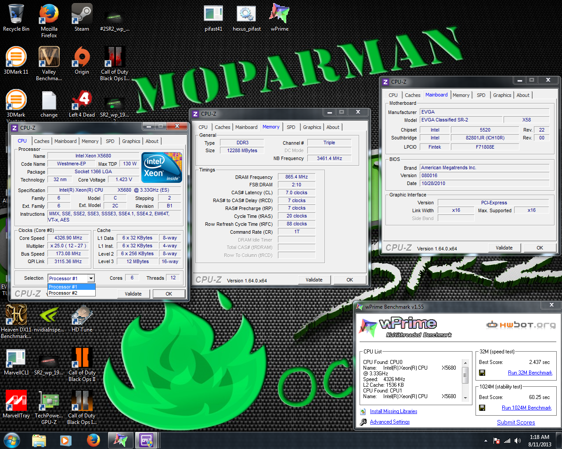
Task: Click Install Missing Libraries link
Action: coord(393,411)
